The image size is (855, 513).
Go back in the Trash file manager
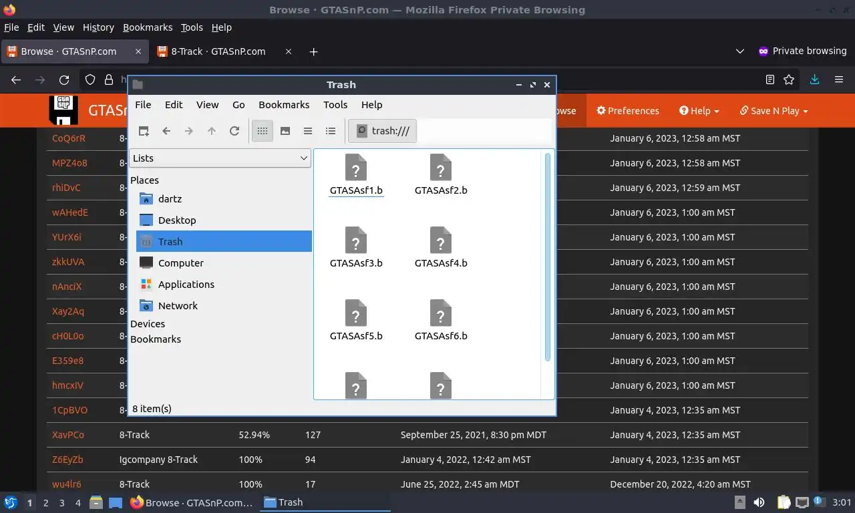tap(166, 131)
